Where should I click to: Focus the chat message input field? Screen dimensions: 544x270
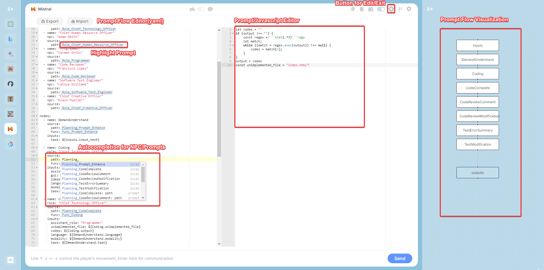click(207, 258)
